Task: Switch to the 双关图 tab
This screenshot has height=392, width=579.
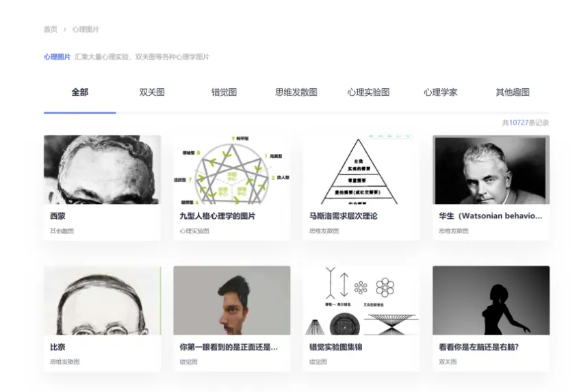Action: pyautogui.click(x=152, y=92)
